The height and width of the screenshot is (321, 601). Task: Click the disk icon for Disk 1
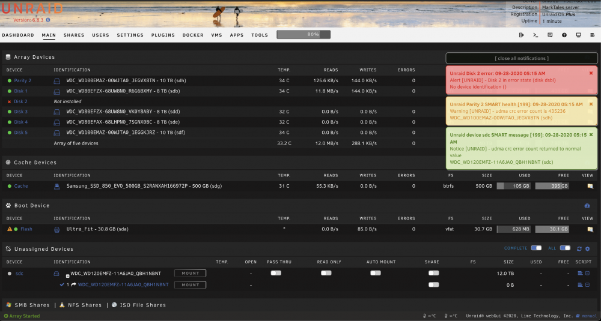pos(56,91)
